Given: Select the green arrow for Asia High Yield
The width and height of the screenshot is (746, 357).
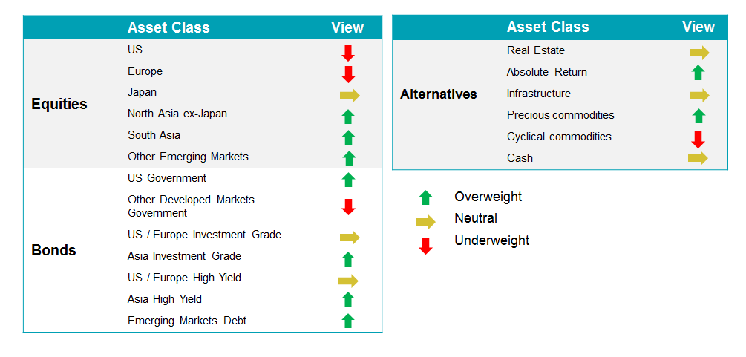Looking at the screenshot, I should click(348, 299).
